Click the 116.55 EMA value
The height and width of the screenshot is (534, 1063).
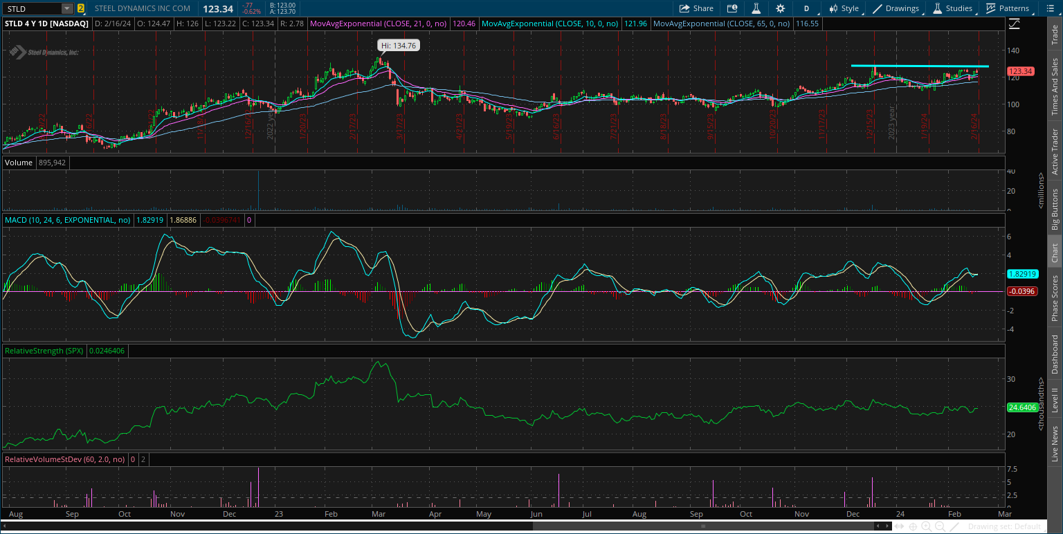pyautogui.click(x=807, y=24)
